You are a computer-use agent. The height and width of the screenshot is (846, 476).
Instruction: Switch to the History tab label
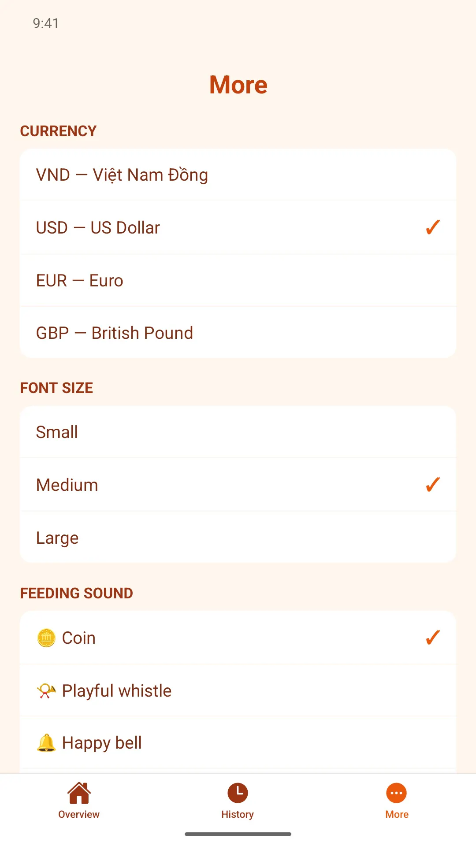tap(238, 814)
